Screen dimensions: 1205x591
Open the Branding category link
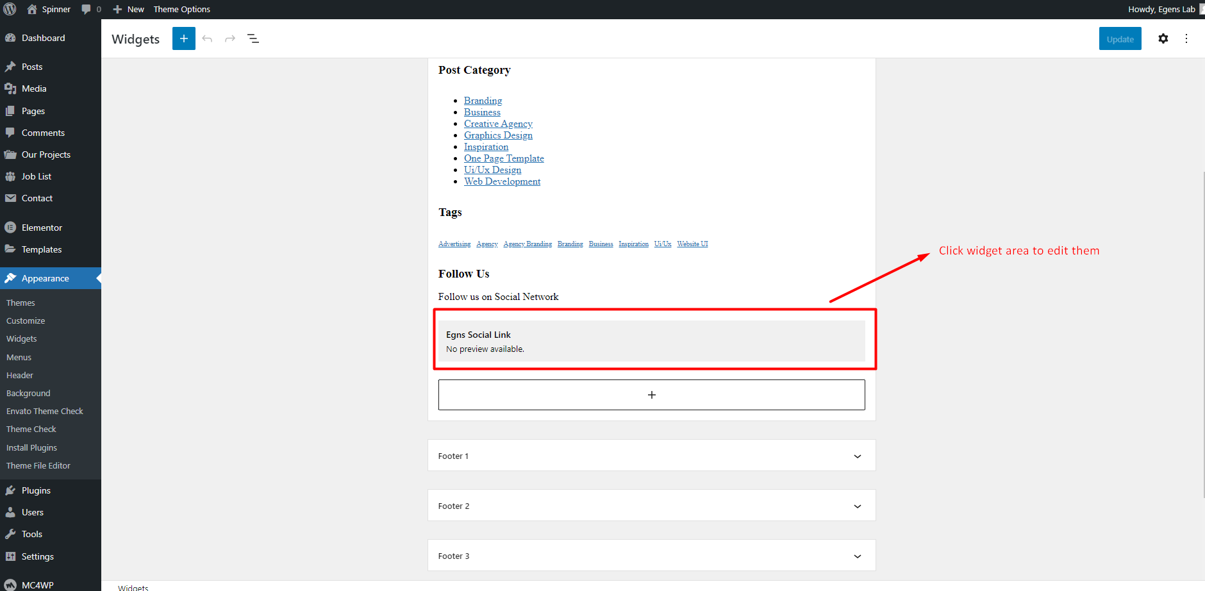point(483,101)
